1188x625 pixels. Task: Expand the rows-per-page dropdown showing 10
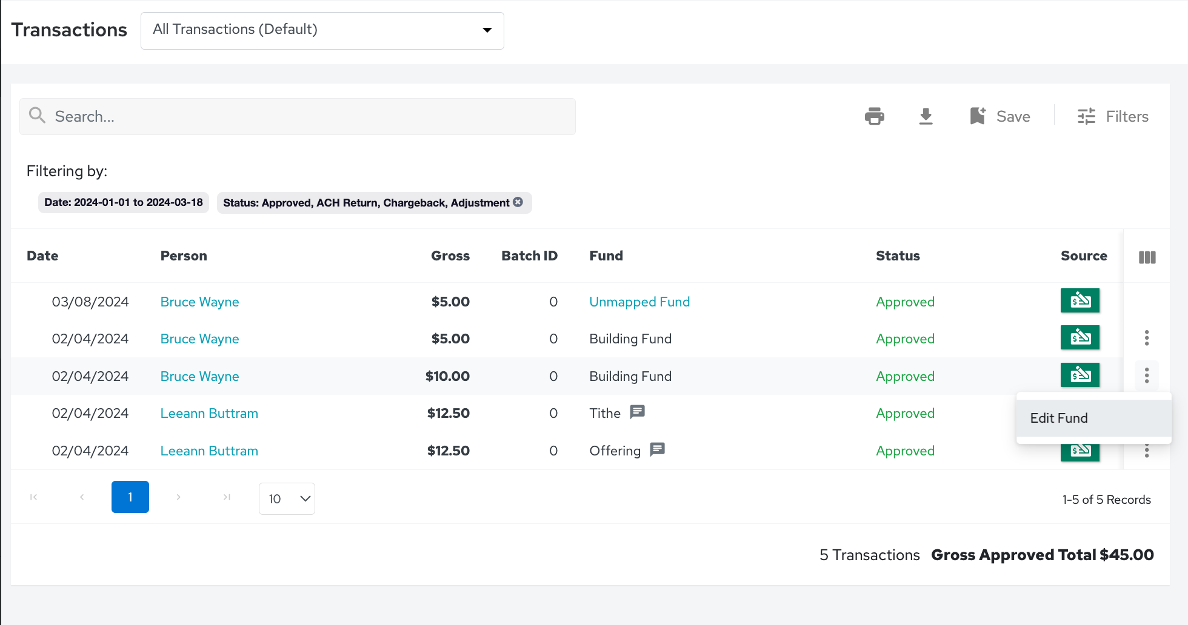[287, 498]
